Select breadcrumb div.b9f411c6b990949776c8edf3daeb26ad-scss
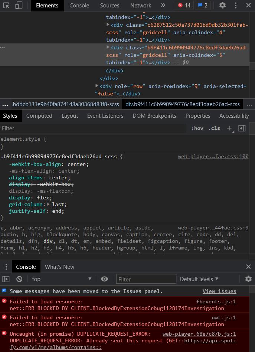Viewport: 255px width, 352px height. pyautogui.click(x=183, y=104)
